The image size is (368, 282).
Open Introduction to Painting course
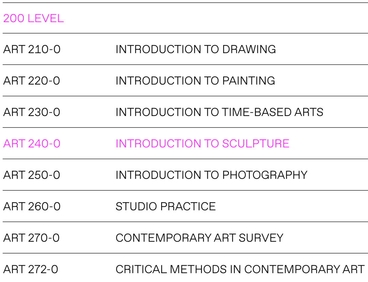(x=195, y=81)
